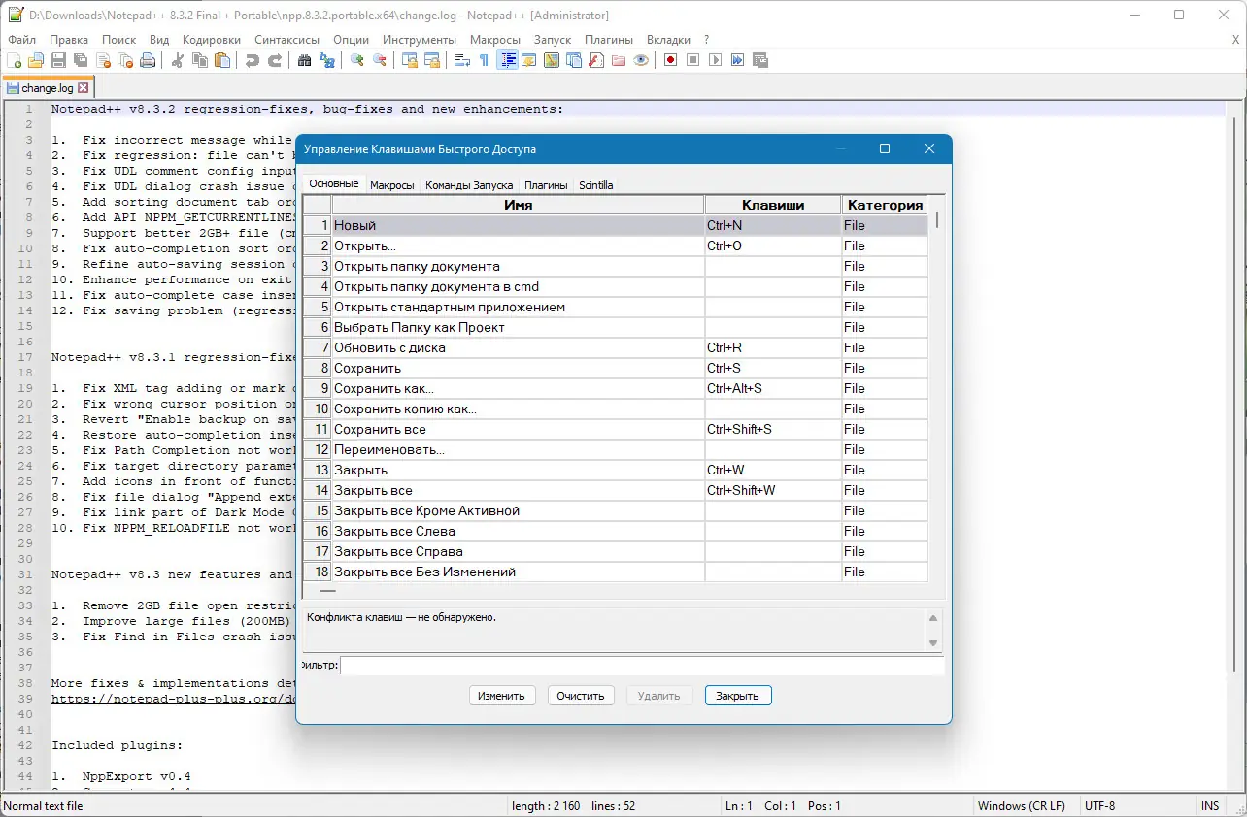Open the Кодировки menu
This screenshot has height=817, width=1247.
point(211,40)
